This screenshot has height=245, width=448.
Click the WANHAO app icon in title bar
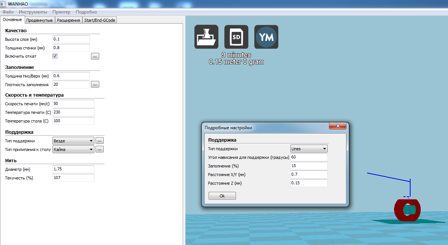(3, 3)
